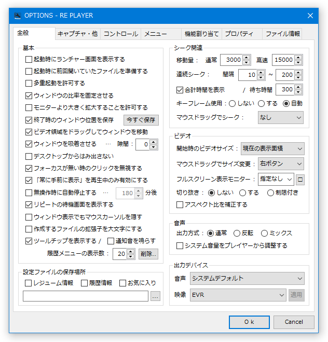Open マウスドラッグでシーク dropdown showing なし

(280, 118)
